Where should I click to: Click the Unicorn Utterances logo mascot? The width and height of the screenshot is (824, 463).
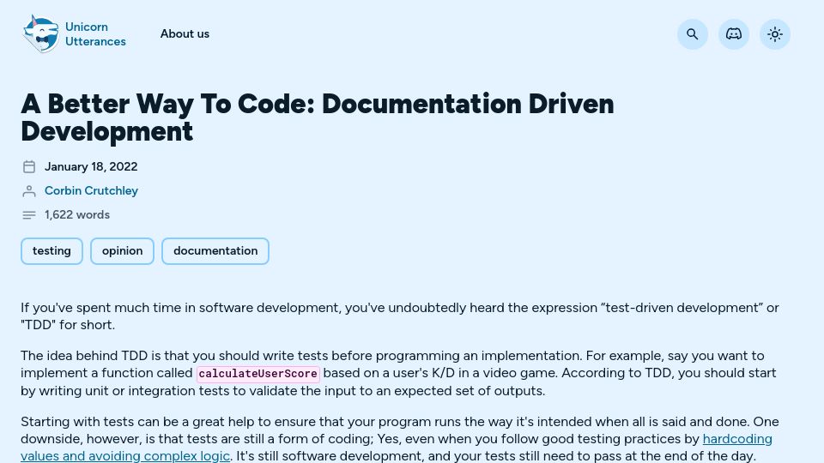coord(41,34)
